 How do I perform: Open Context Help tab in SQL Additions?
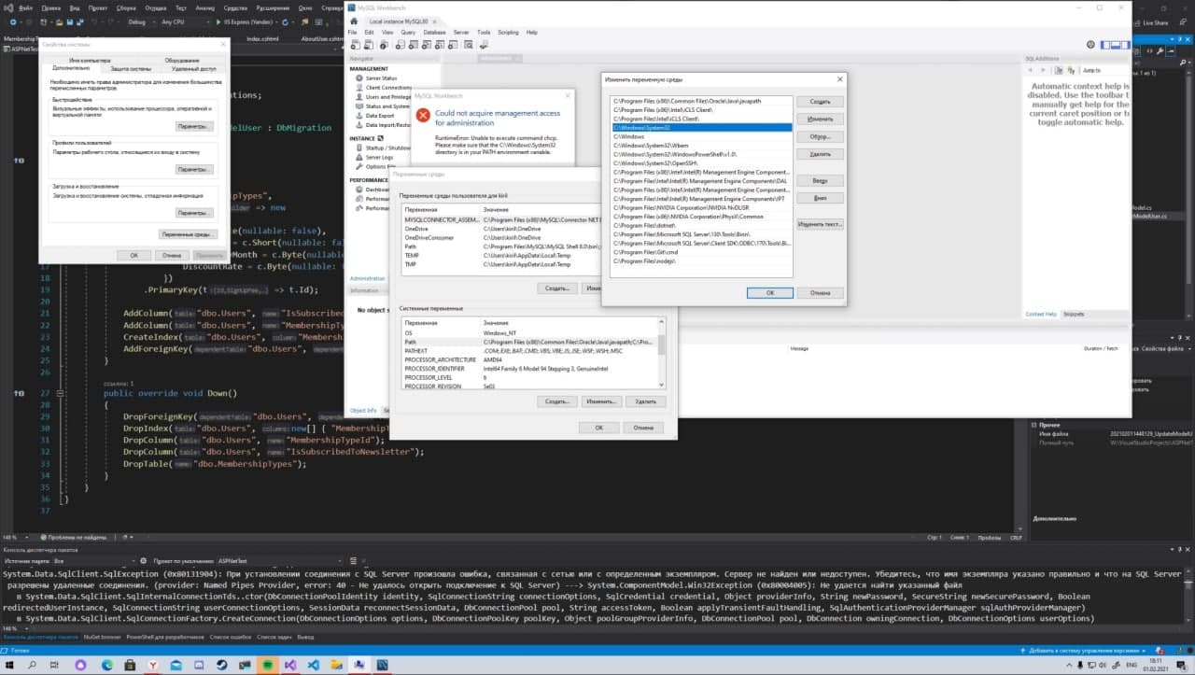pos(1041,315)
